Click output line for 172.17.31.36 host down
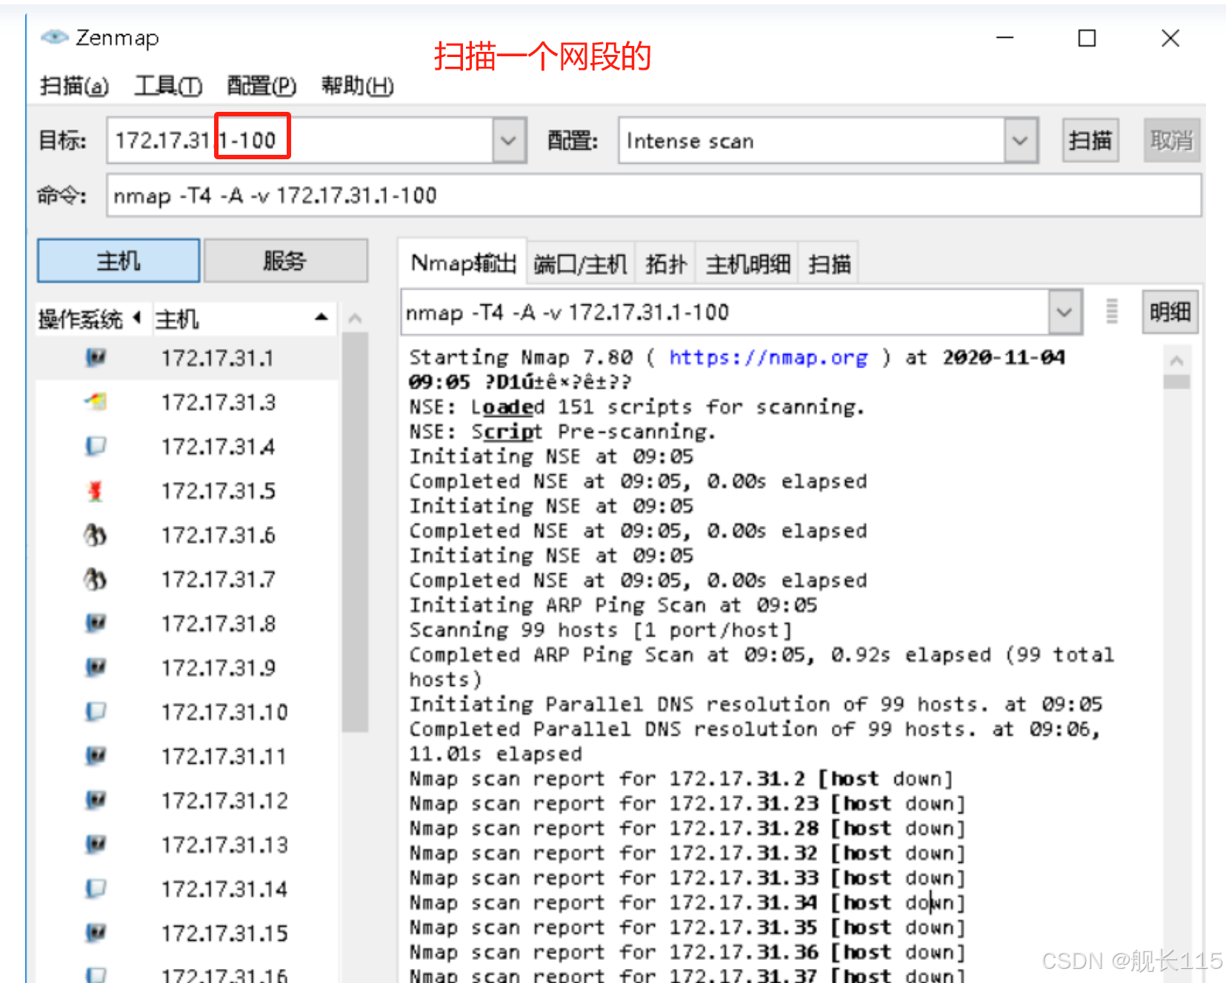The height and width of the screenshot is (983, 1226). (687, 953)
